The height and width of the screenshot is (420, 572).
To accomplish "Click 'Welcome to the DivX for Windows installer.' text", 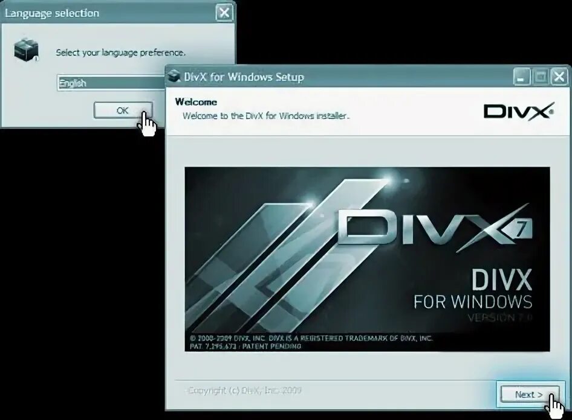I will pos(266,116).
